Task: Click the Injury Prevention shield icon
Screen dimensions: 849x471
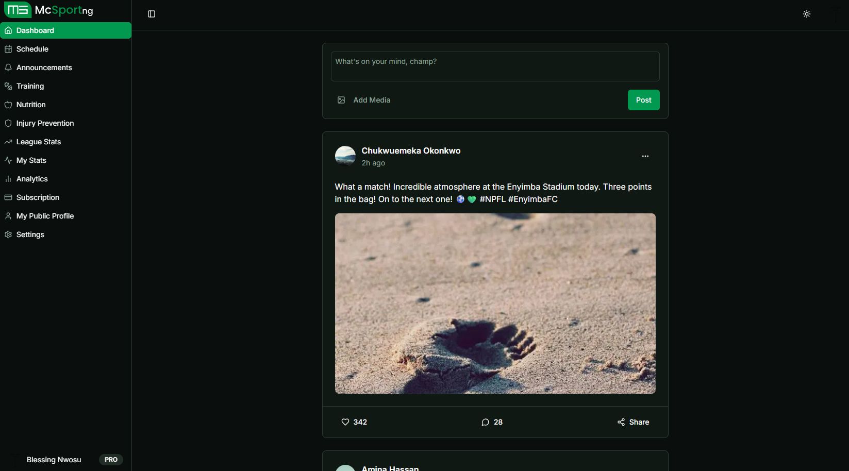Action: click(x=8, y=123)
